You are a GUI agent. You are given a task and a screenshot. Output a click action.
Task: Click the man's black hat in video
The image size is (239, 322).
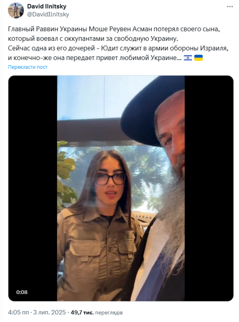tap(152, 111)
